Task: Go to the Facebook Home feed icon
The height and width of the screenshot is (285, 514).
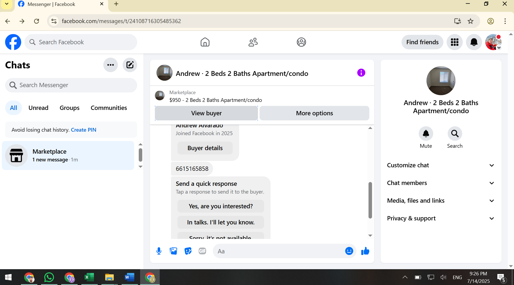Action: [x=205, y=42]
